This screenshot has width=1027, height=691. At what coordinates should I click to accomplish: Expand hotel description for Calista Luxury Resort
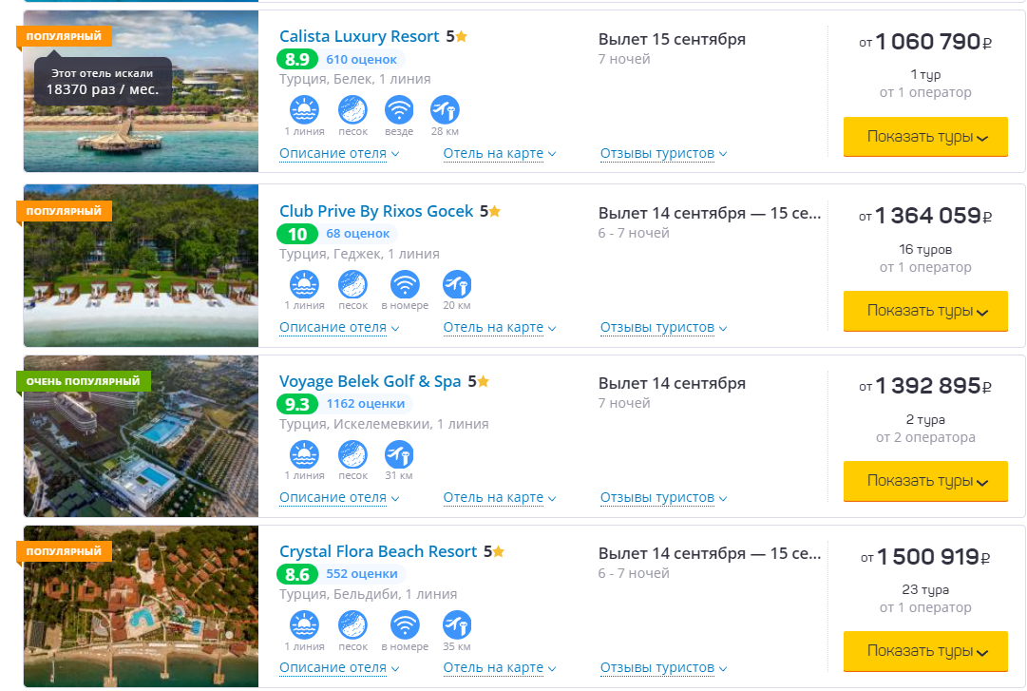(x=338, y=153)
